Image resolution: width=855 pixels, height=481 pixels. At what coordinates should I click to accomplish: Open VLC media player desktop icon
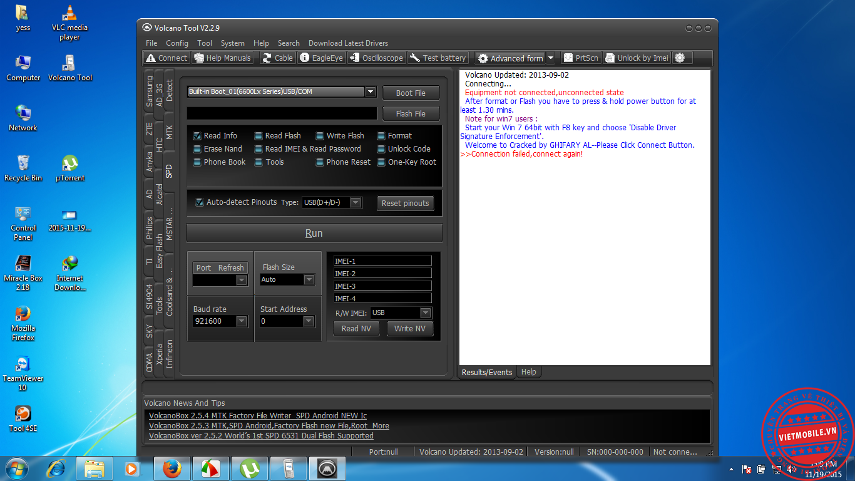[69, 23]
